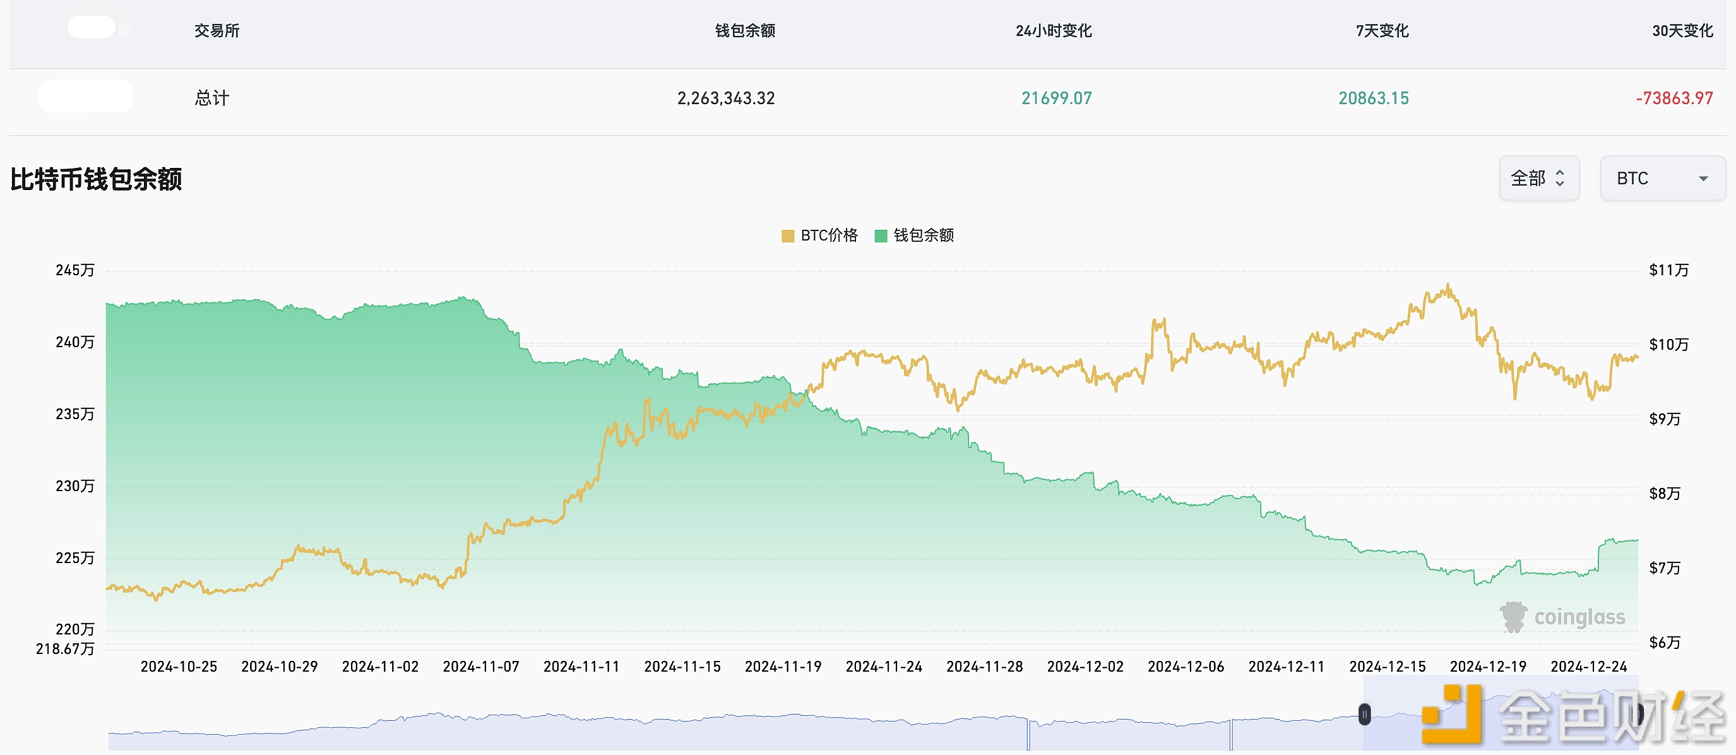Click the left range slider handle on the minimap
Image resolution: width=1736 pixels, height=755 pixels.
(1365, 715)
